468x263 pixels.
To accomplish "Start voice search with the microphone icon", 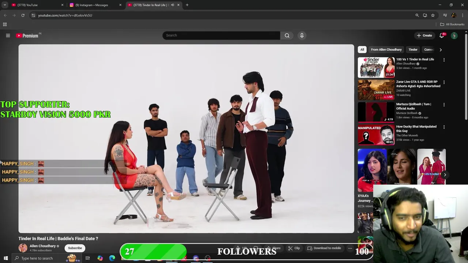I will coord(302,35).
